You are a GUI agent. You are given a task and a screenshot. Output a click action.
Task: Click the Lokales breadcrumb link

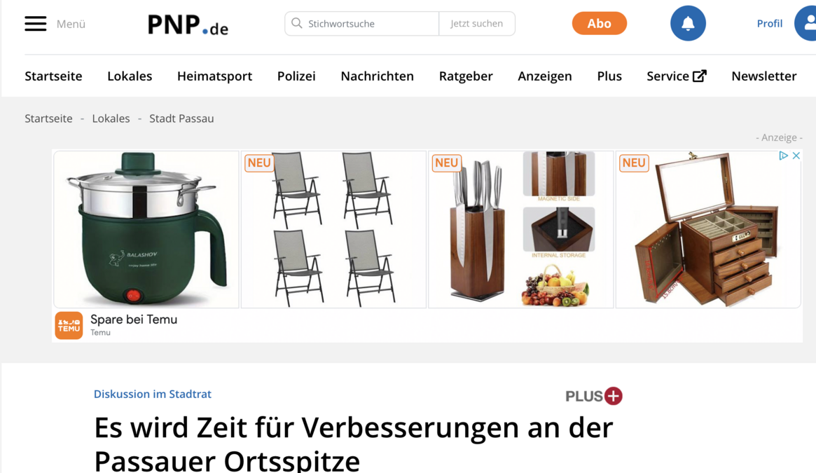click(x=111, y=118)
